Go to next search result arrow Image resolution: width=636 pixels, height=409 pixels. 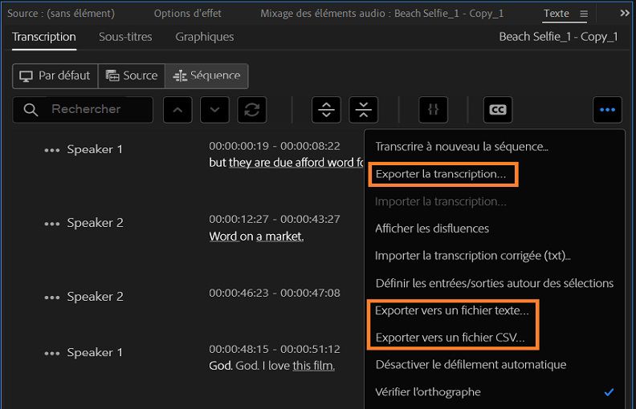point(214,110)
